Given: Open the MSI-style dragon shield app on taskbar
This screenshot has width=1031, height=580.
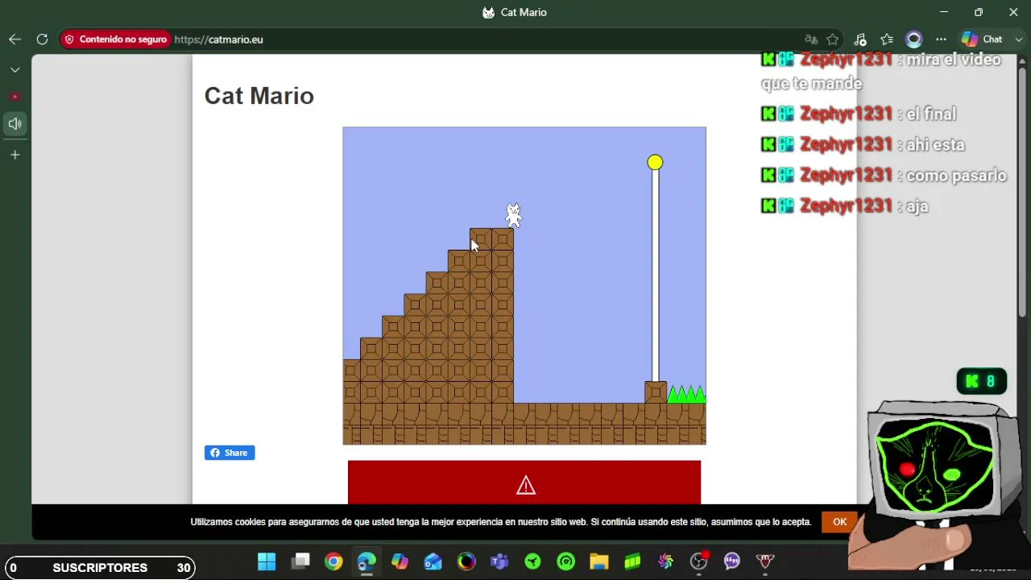Looking at the screenshot, I should click(x=765, y=561).
